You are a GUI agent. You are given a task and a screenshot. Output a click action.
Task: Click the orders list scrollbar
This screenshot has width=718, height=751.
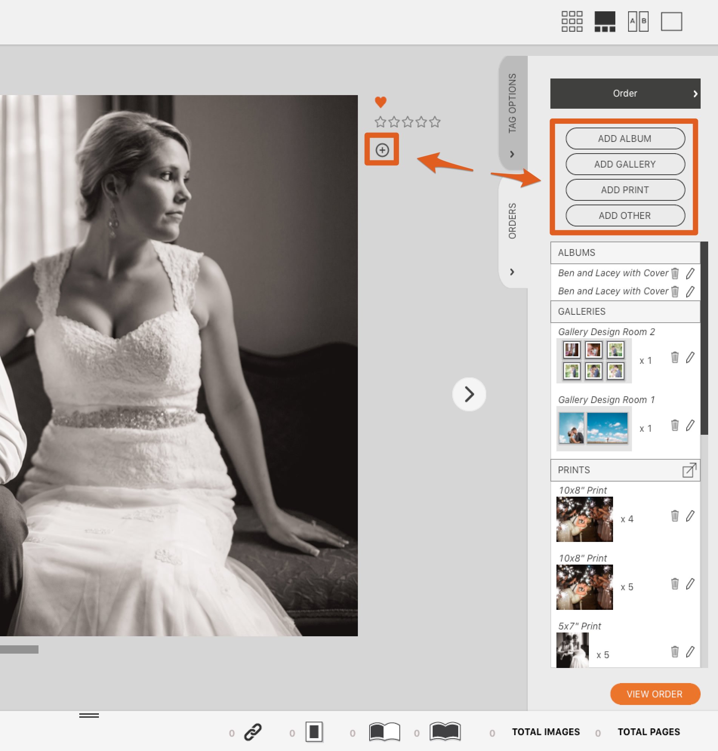pos(704,338)
